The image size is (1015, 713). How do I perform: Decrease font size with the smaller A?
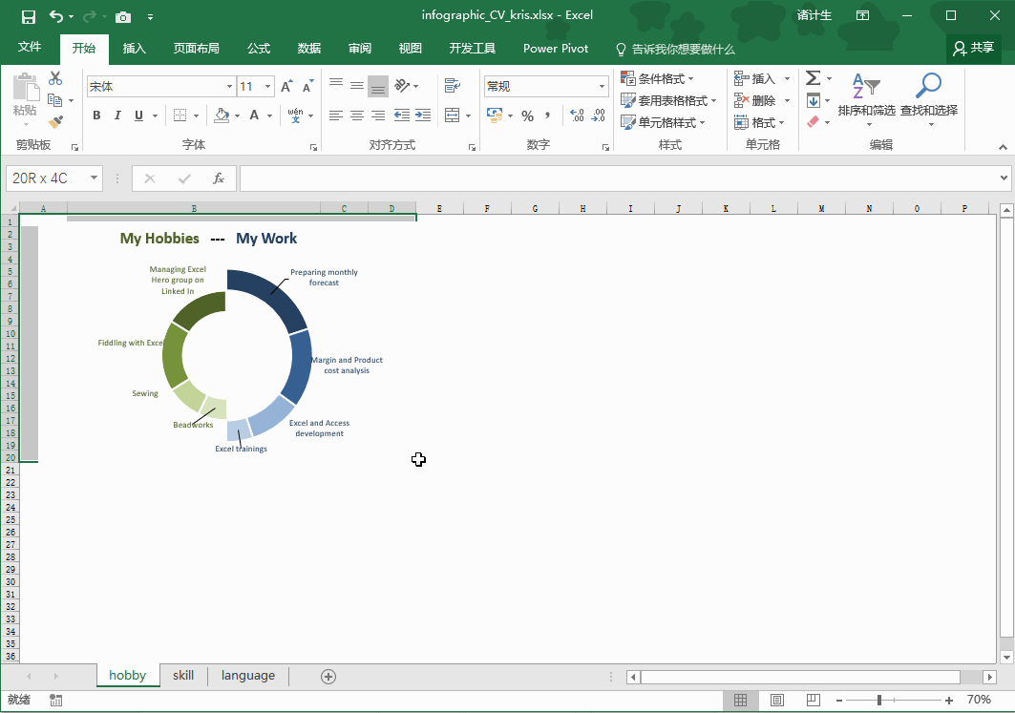pyautogui.click(x=308, y=86)
